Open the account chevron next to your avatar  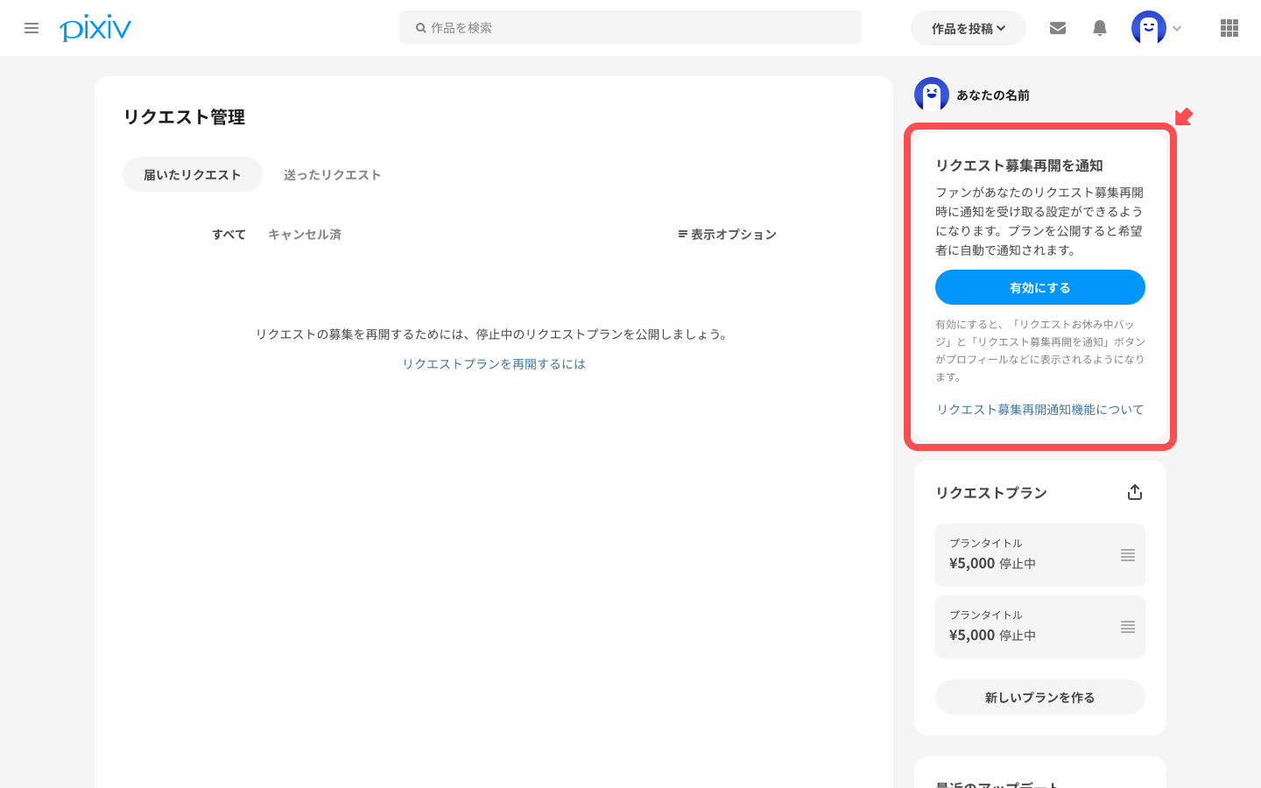(x=1177, y=27)
